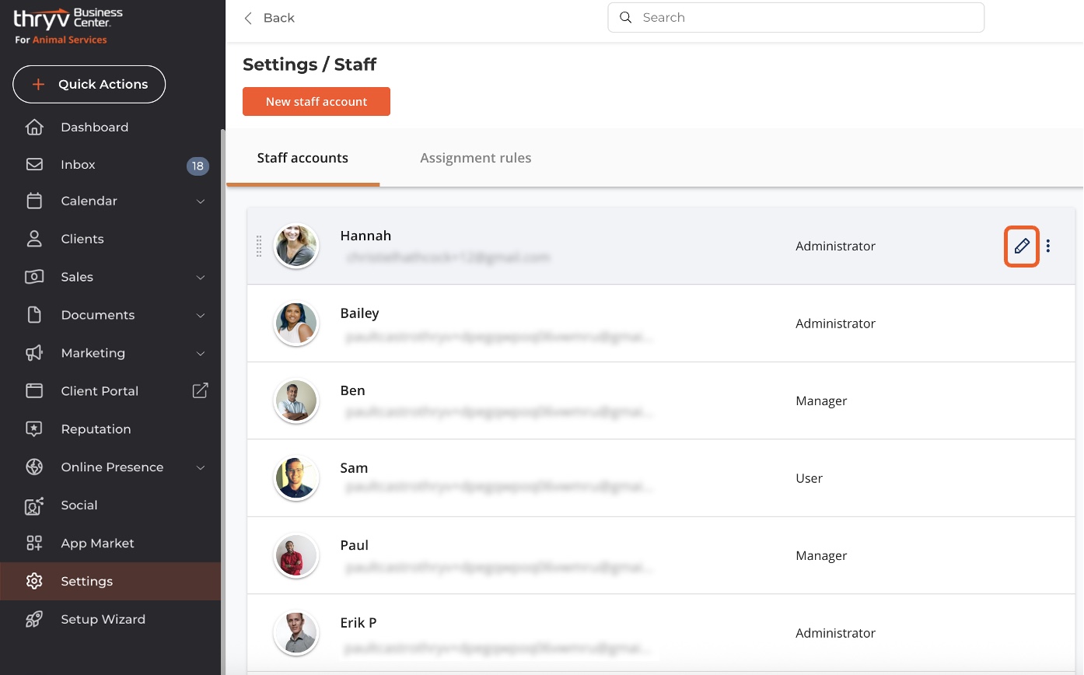Open the Quick Actions button
This screenshot has width=1084, height=675.
coord(89,84)
